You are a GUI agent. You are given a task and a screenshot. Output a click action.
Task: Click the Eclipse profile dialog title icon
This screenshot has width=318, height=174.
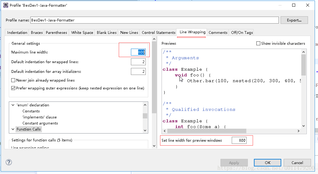pyautogui.click(x=6, y=5)
